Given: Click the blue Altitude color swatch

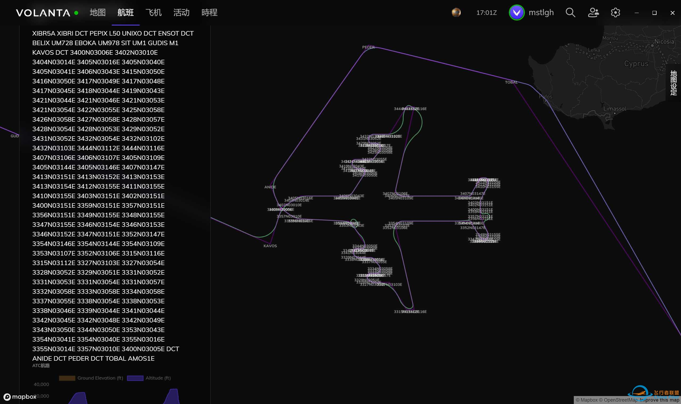Looking at the screenshot, I should 135,378.
